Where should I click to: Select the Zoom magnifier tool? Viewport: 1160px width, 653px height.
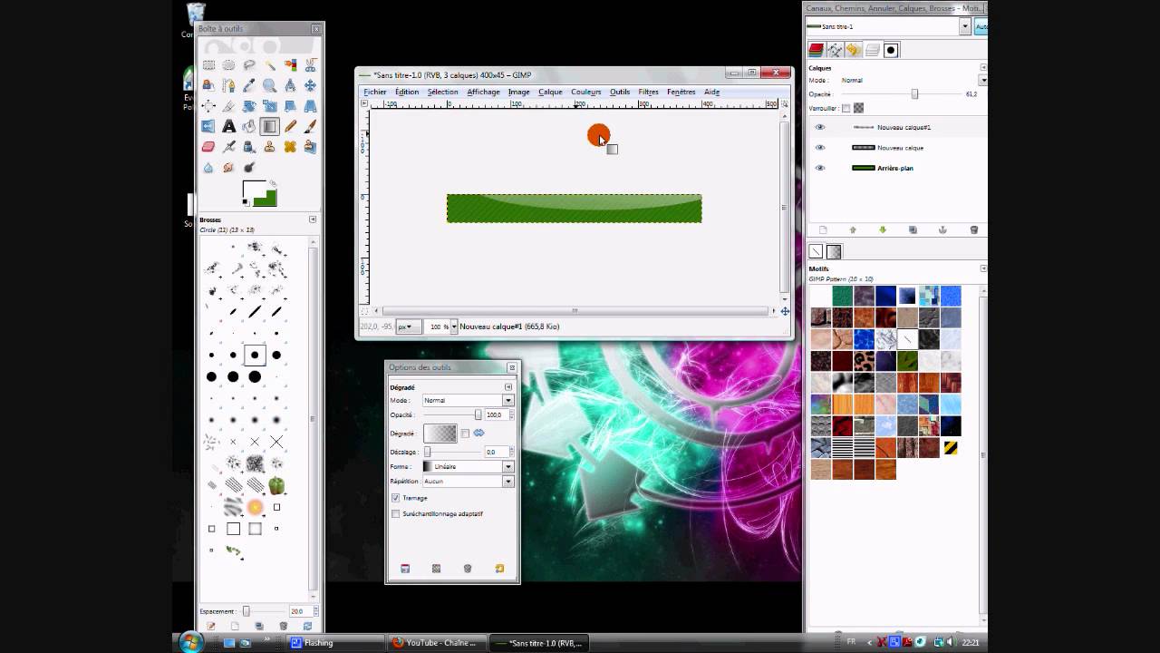tap(270, 85)
